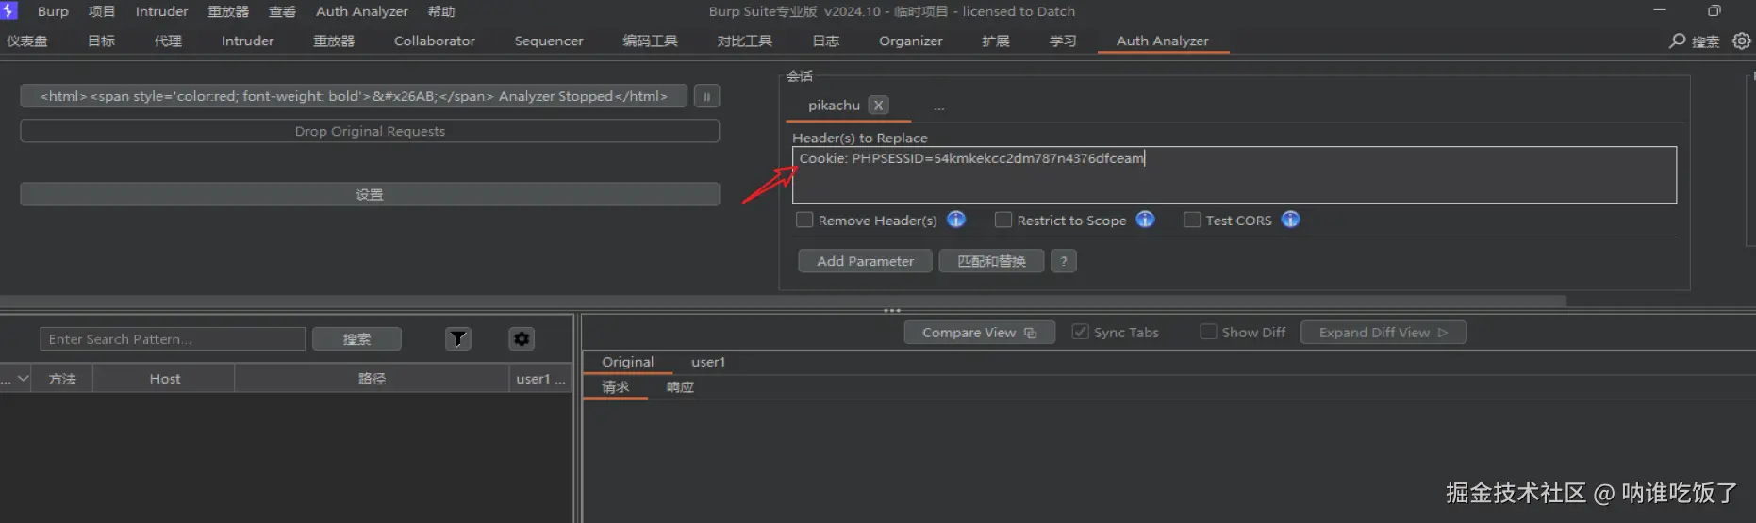Select the 请求 tab
This screenshot has height=523, width=1756.
[x=615, y=386]
